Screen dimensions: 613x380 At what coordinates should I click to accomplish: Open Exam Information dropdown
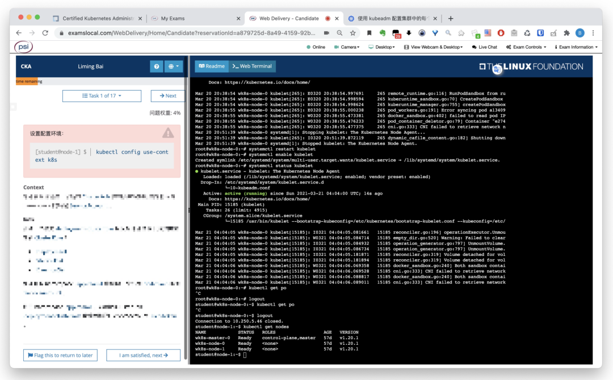click(576, 47)
